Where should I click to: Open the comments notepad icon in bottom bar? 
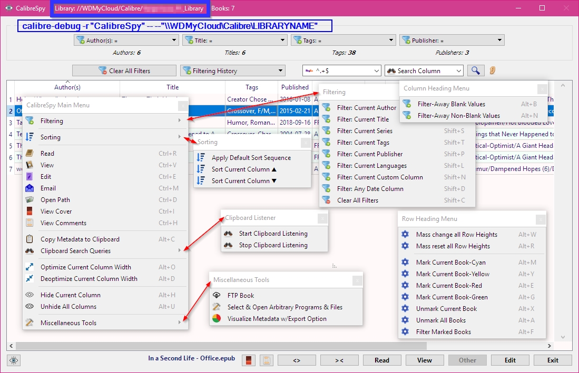tap(266, 360)
